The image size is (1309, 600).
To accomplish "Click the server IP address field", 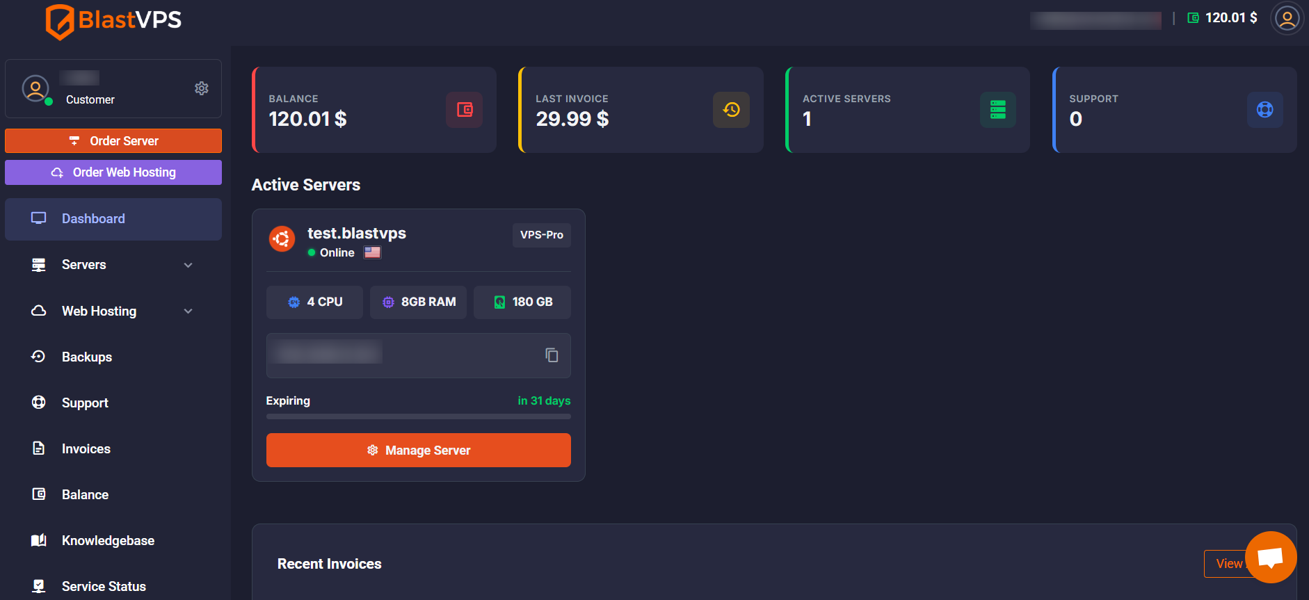I will [419, 355].
